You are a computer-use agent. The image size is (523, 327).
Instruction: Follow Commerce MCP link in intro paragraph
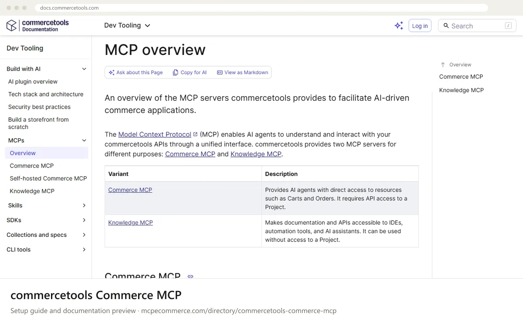pos(190,154)
